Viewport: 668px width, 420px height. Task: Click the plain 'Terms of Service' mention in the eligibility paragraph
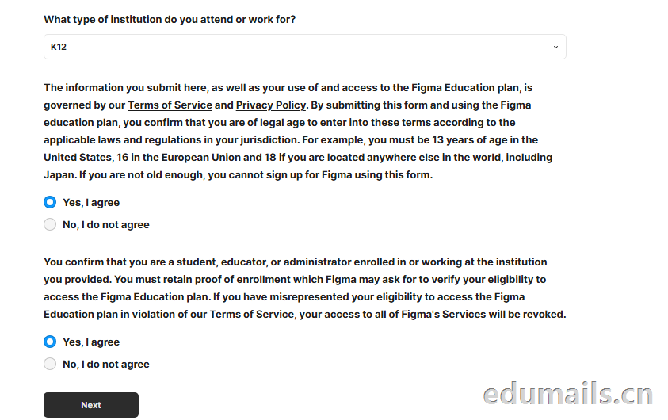coord(252,315)
